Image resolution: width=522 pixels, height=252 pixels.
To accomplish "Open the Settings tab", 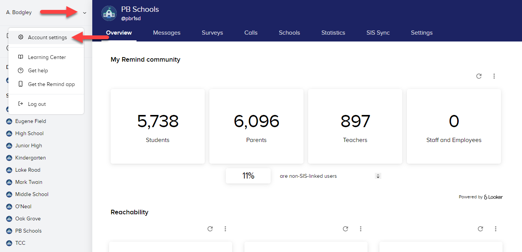I will click(x=422, y=33).
